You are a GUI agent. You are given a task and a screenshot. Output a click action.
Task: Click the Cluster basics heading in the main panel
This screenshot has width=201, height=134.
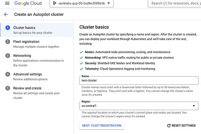pyautogui.click(x=94, y=27)
